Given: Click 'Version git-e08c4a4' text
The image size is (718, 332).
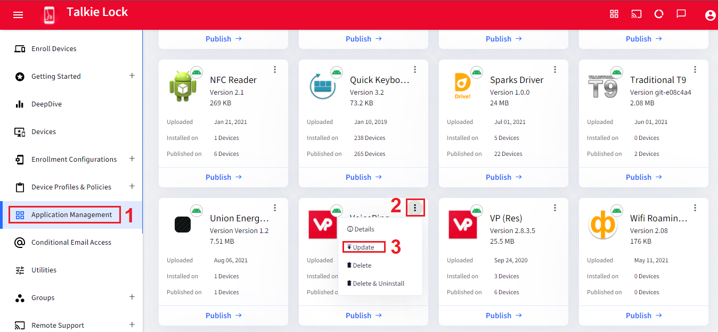Looking at the screenshot, I should coord(660,93).
